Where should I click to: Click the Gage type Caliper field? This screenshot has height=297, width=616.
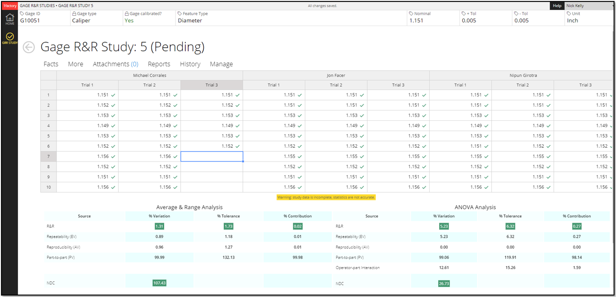tap(81, 21)
